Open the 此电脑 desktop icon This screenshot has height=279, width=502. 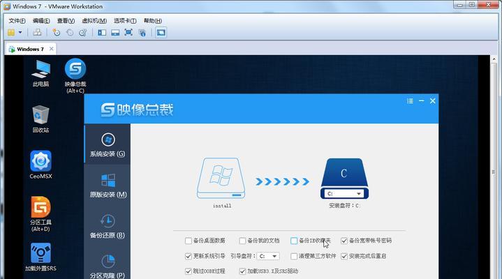tap(40, 74)
